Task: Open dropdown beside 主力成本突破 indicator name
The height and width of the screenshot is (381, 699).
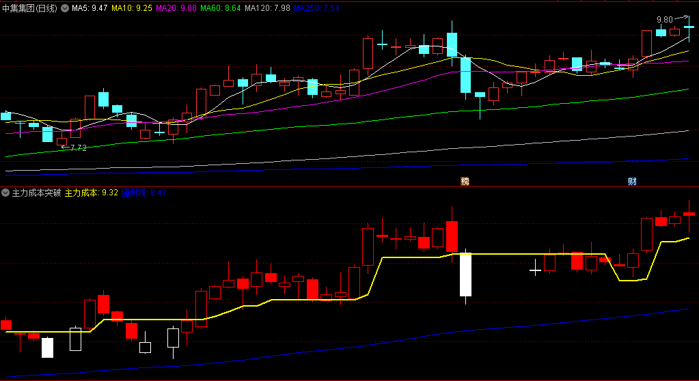Action: (5, 193)
